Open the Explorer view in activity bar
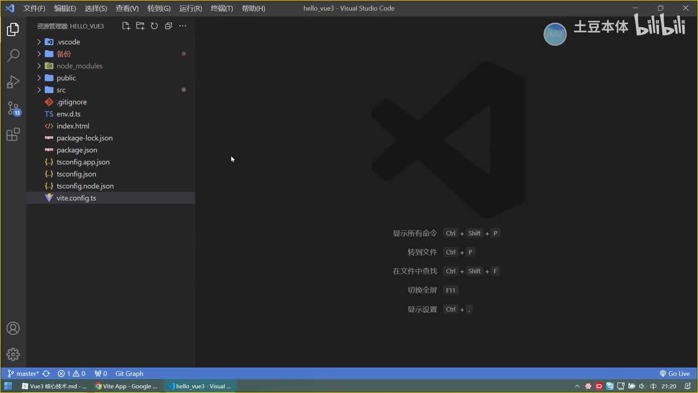Screen dimensions: 698x393 (13, 29)
